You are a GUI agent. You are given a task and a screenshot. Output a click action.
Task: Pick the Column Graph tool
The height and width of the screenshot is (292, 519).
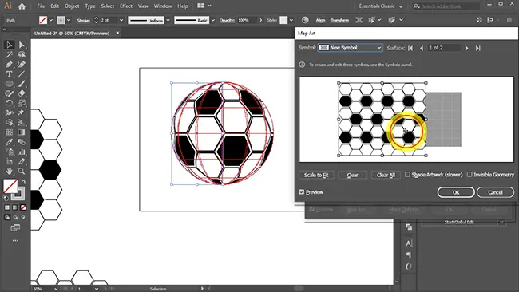[22, 152]
